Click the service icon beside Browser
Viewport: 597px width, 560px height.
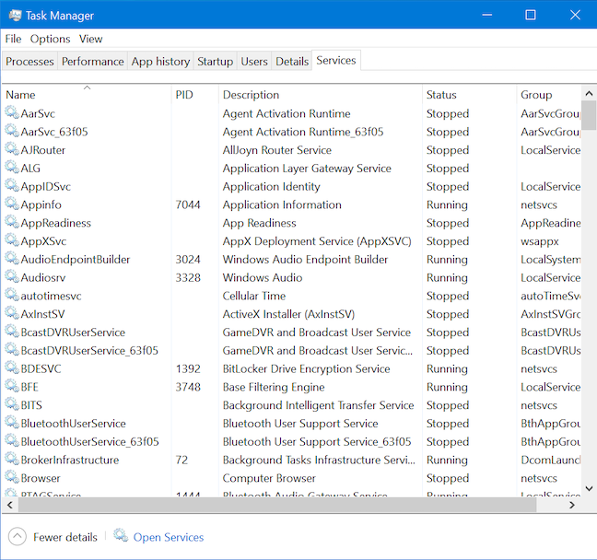12,478
